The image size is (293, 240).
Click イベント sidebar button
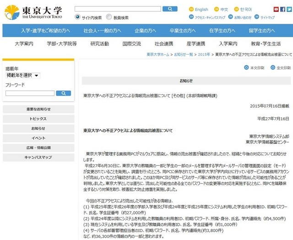tap(38, 138)
